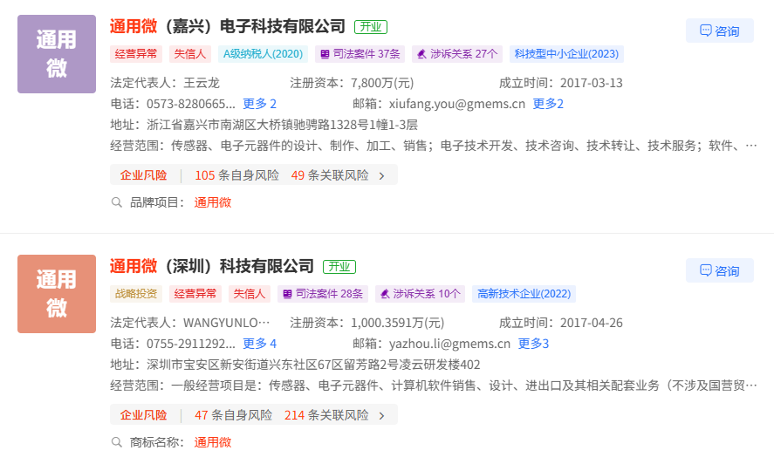Click the 科技型中小企业(2023) tag
Image resolution: width=774 pixels, height=471 pixels.
tap(566, 54)
